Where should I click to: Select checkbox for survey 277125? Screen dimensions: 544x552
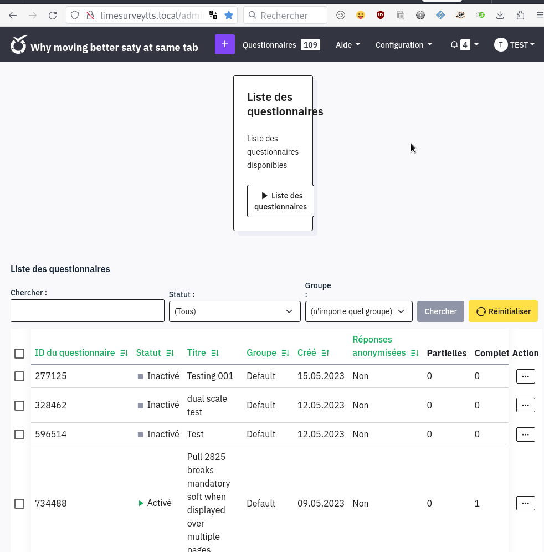(x=19, y=376)
